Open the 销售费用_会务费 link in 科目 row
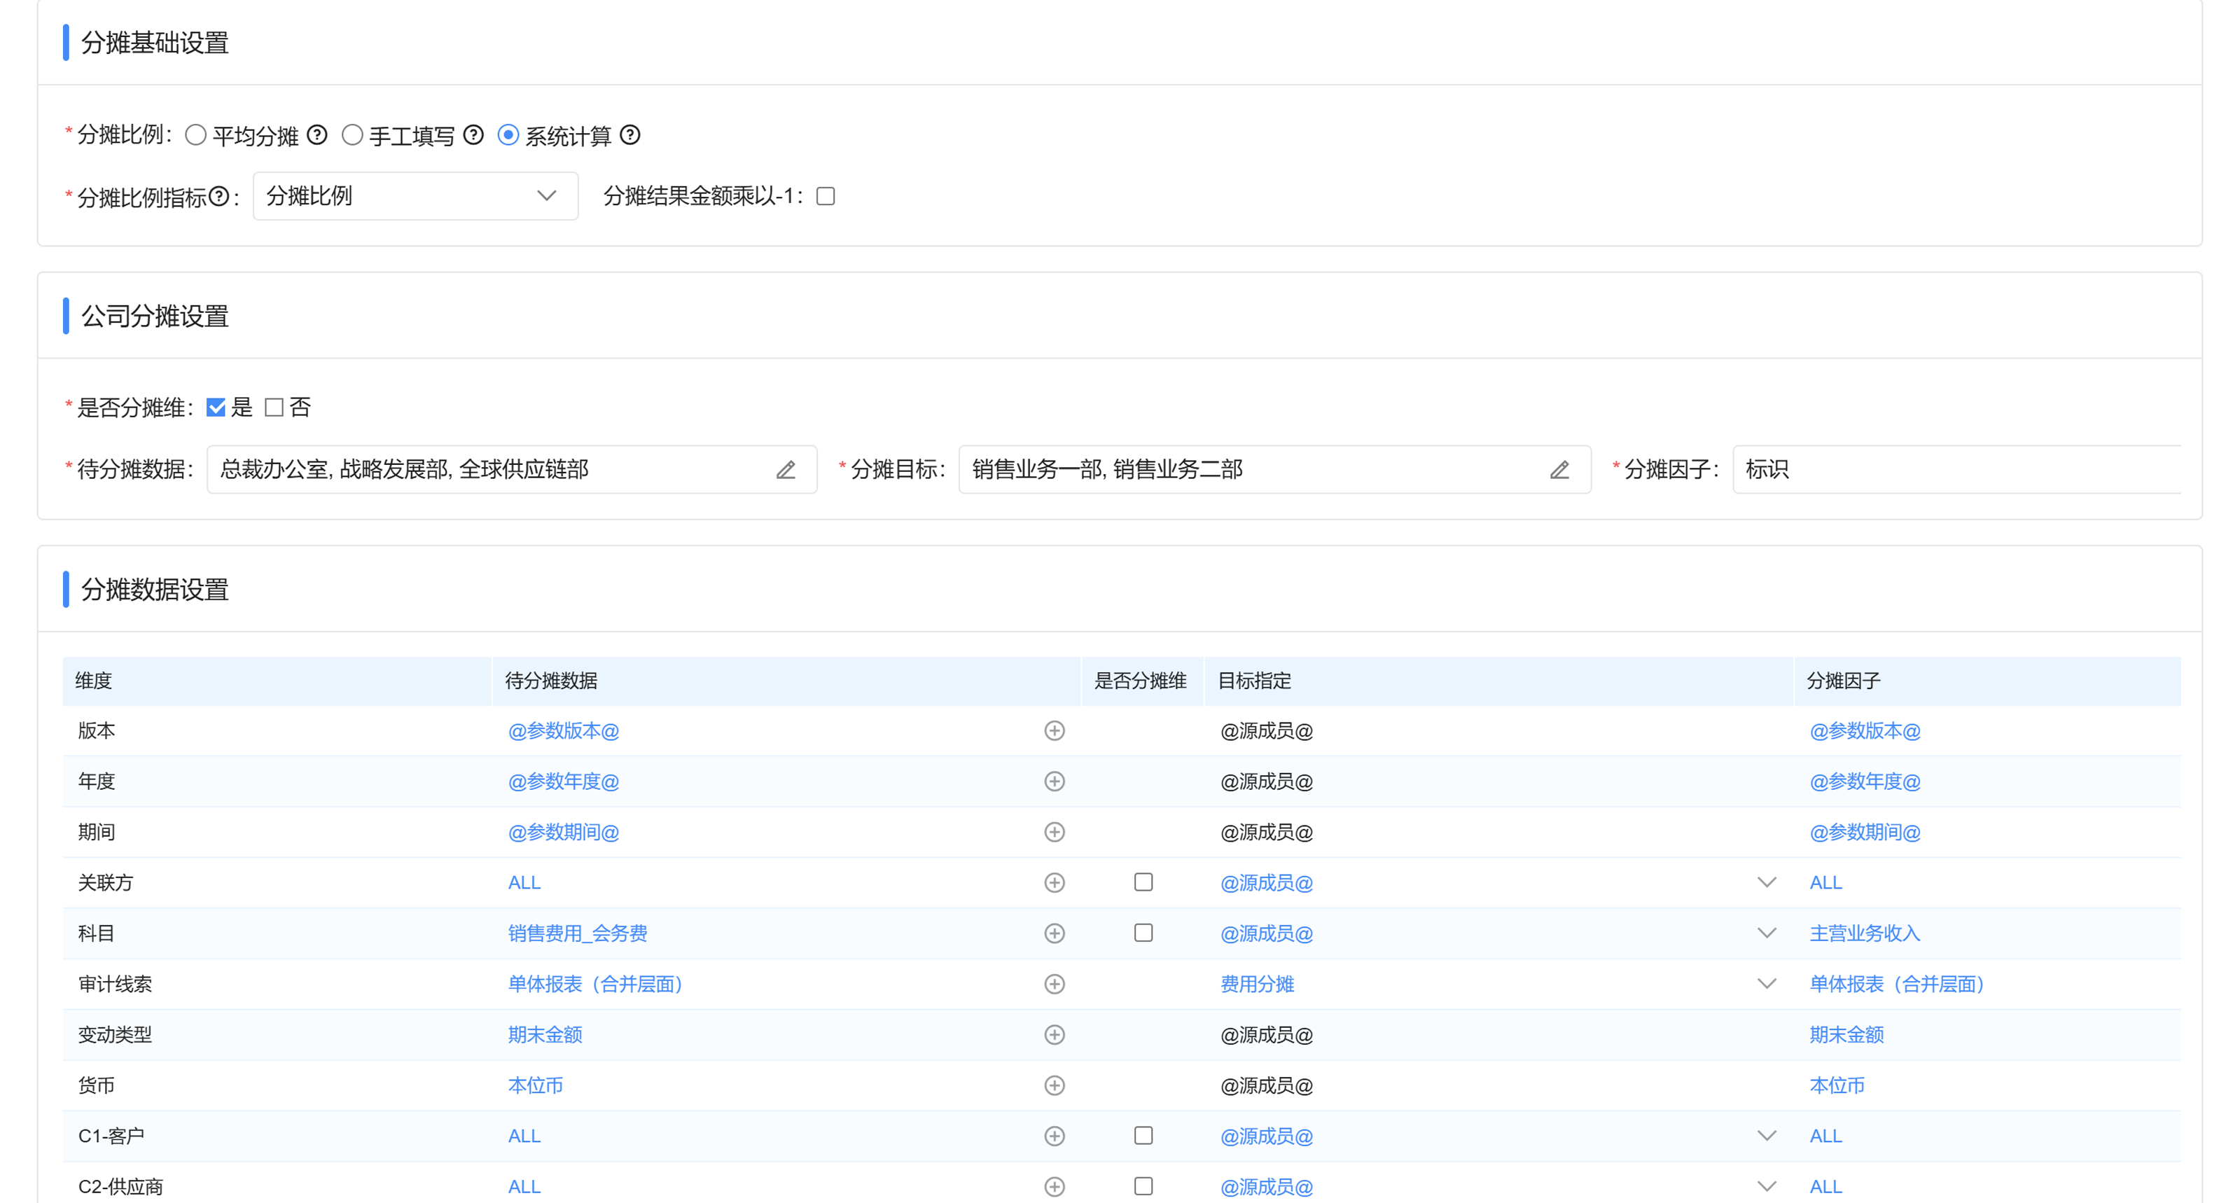Screen dimensions: 2240x1203 click(x=578, y=933)
